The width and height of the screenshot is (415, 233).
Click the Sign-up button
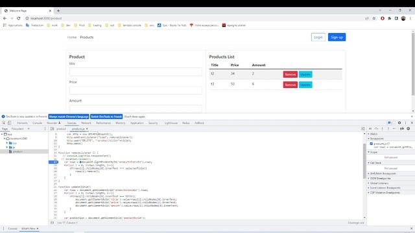click(x=337, y=38)
